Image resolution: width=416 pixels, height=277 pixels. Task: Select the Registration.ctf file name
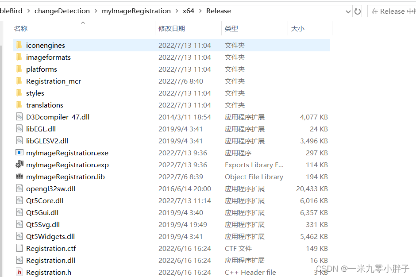(51, 248)
